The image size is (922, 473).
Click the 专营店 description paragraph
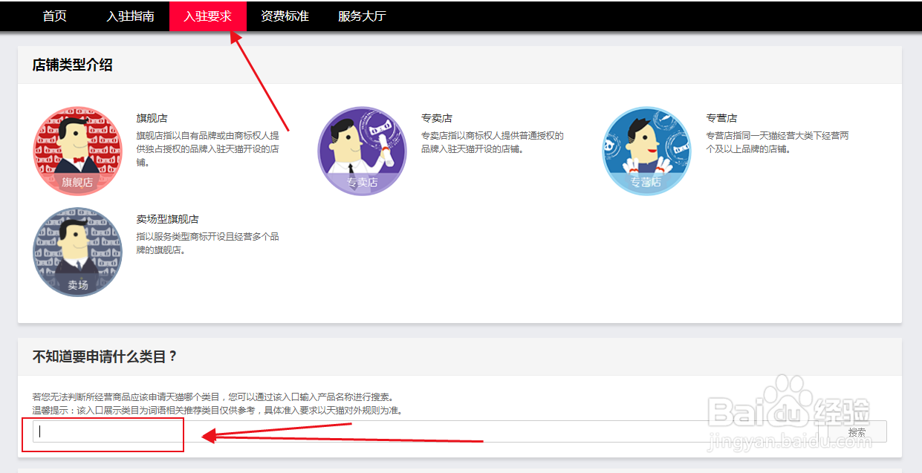(778, 143)
